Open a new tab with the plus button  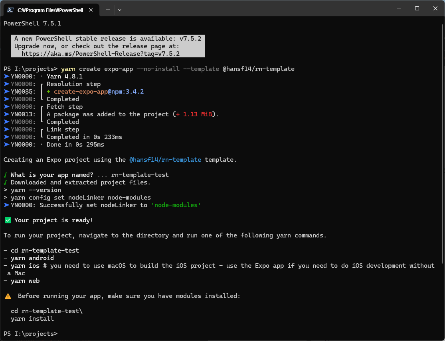pyautogui.click(x=108, y=10)
